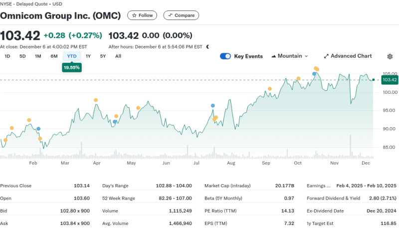The width and height of the screenshot is (399, 234).
Task: Select the YTD range tab
Action: tap(72, 56)
